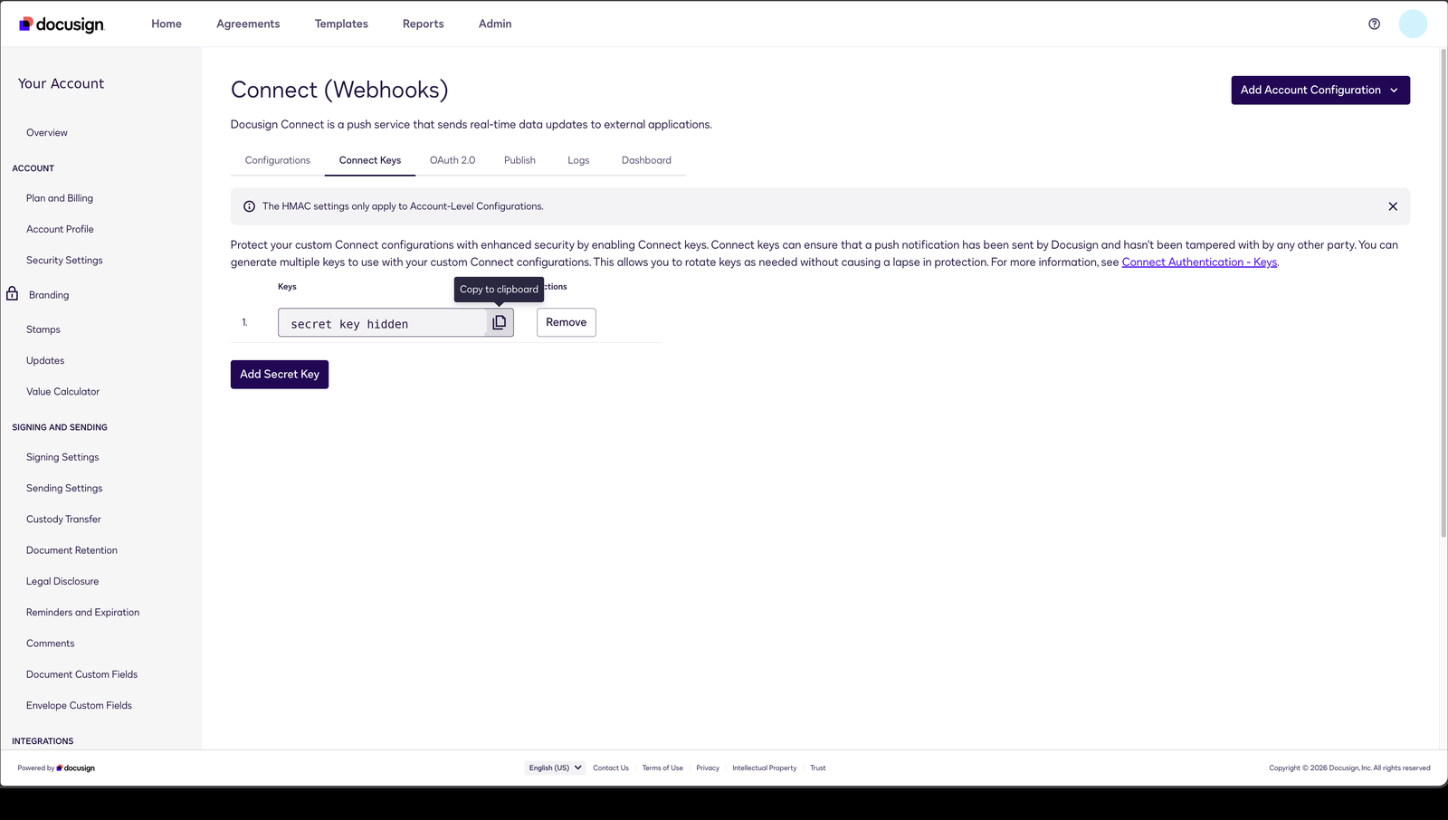Image resolution: width=1448 pixels, height=820 pixels.
Task: Expand the Add Account Configuration dropdown
Action: [x=1320, y=91]
